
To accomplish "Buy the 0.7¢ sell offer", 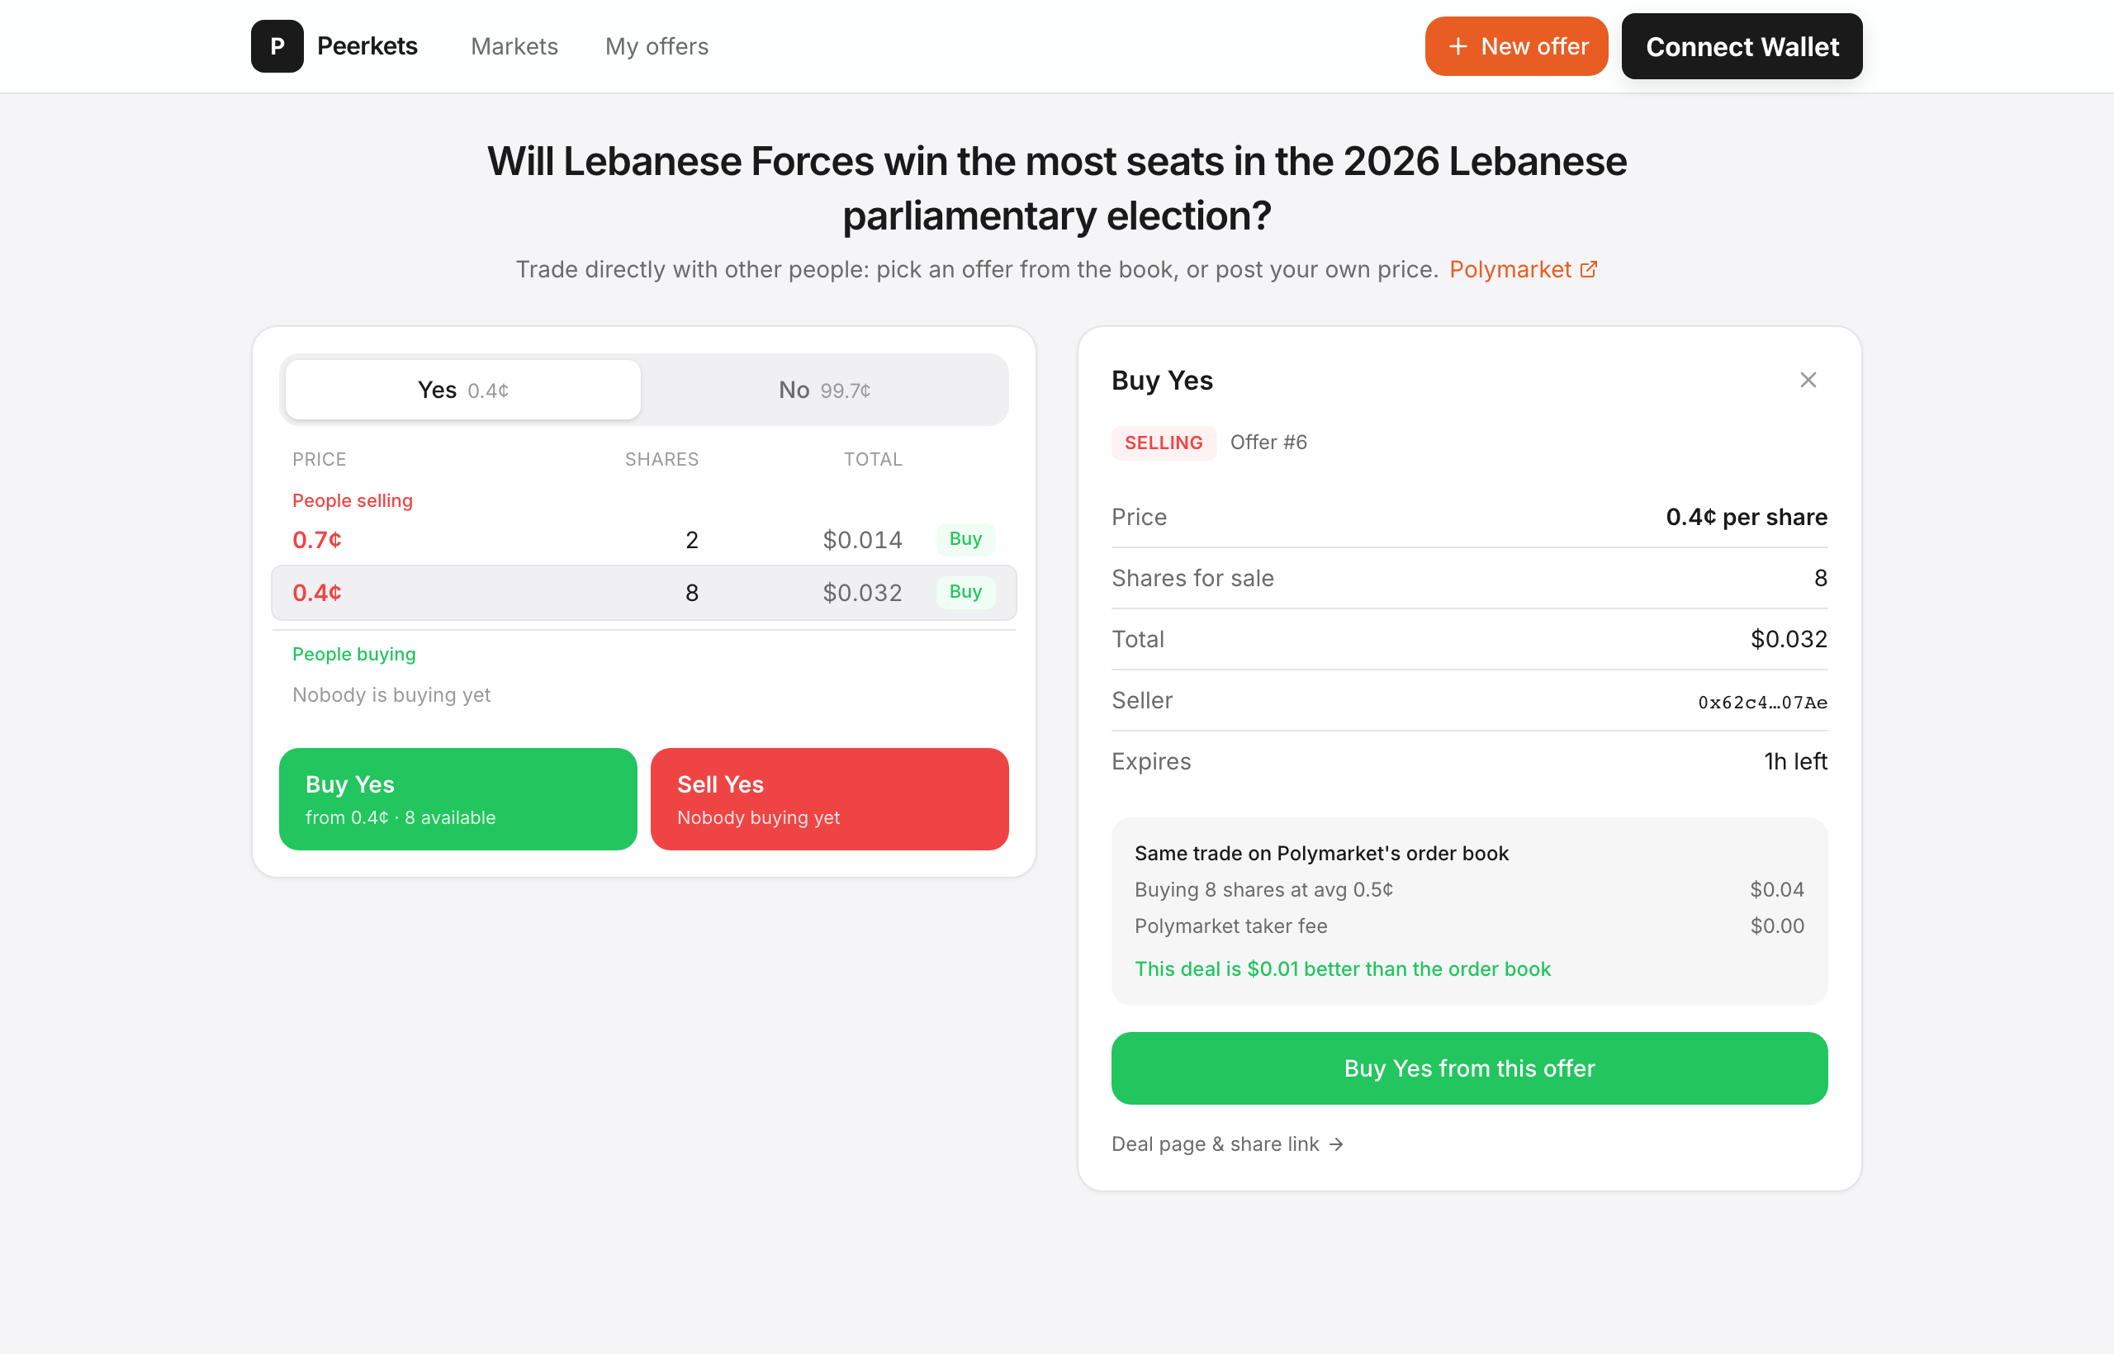I will (x=965, y=539).
